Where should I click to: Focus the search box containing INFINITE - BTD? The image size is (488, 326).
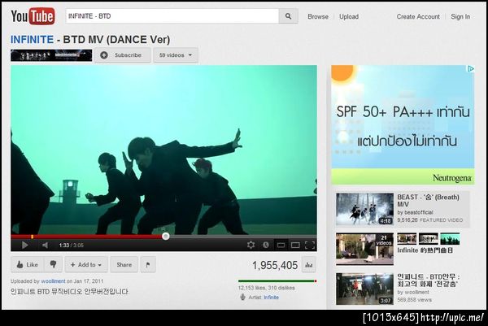tap(172, 16)
